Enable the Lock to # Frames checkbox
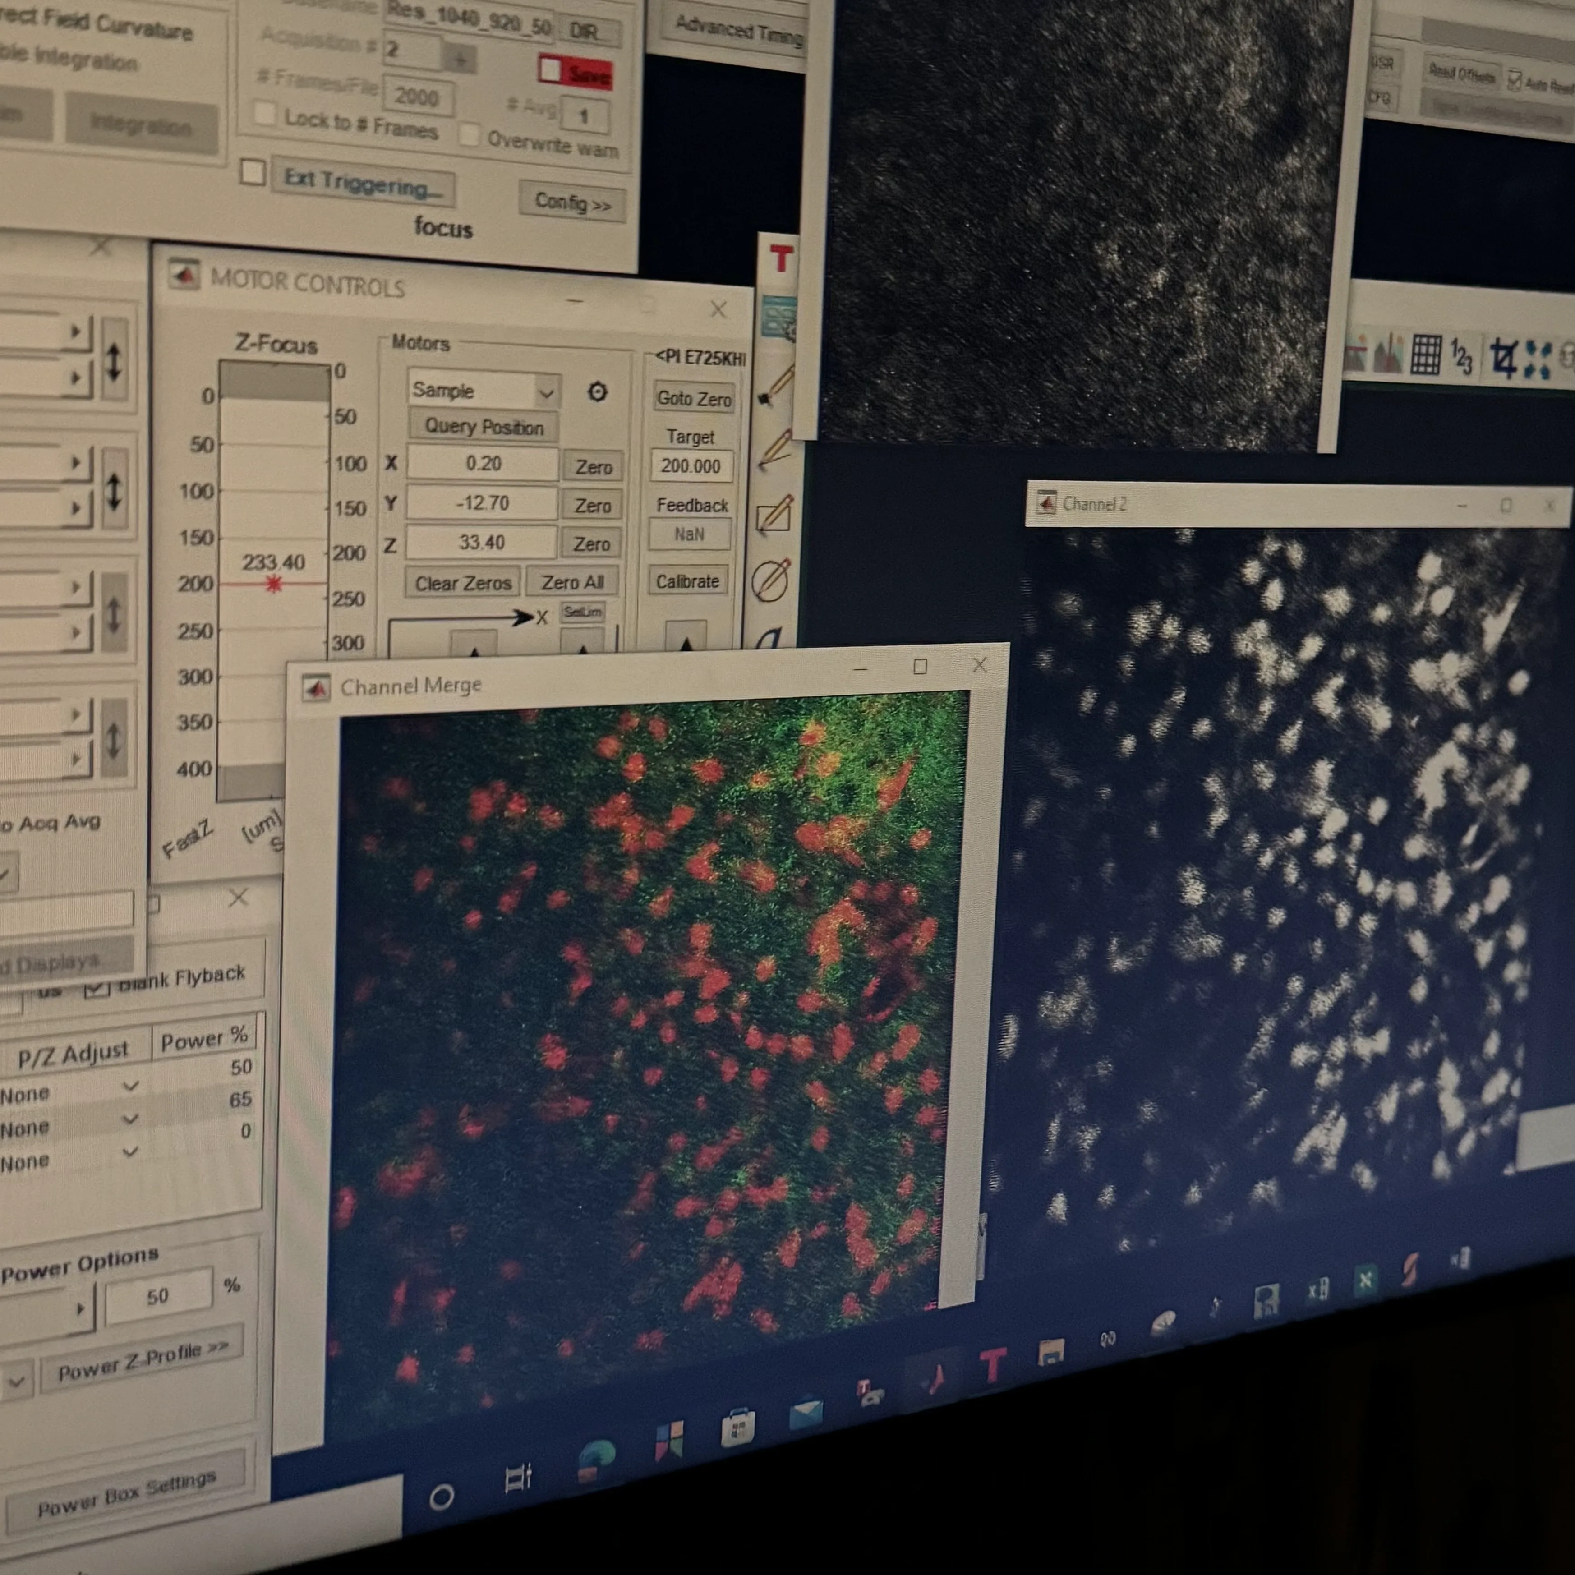This screenshot has height=1575, width=1575. pos(264,113)
